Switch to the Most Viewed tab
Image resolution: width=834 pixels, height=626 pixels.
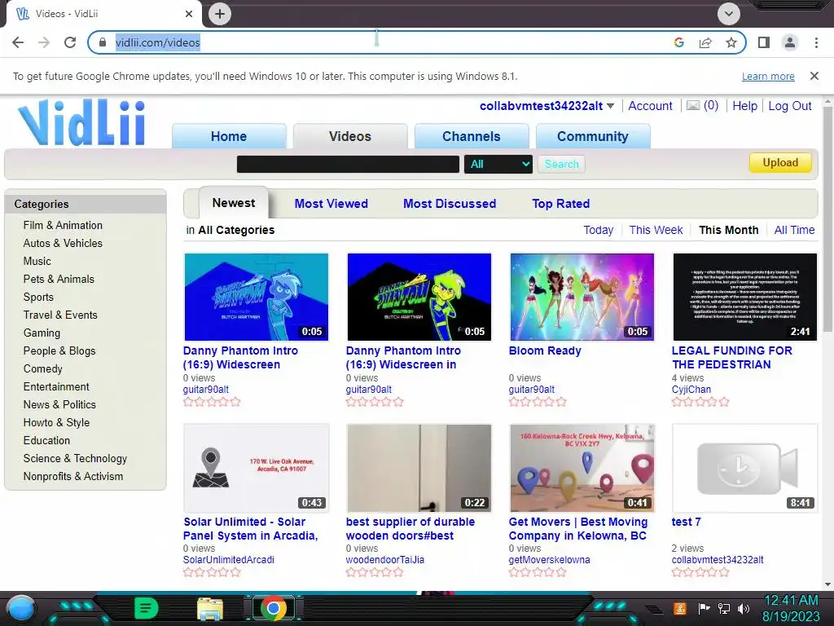tap(331, 203)
